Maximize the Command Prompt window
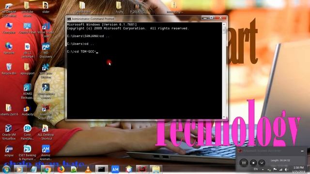Screen dimensions: 310x174 pyautogui.click(x=211, y=18)
